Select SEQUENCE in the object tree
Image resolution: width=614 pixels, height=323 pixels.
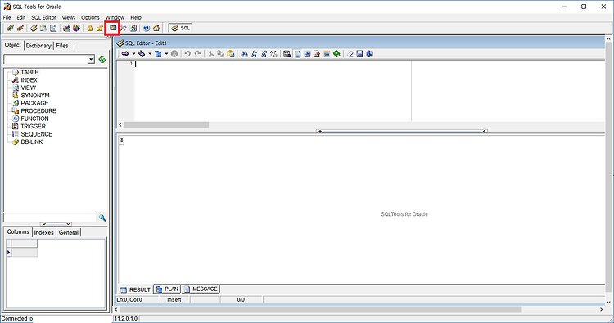[36, 134]
